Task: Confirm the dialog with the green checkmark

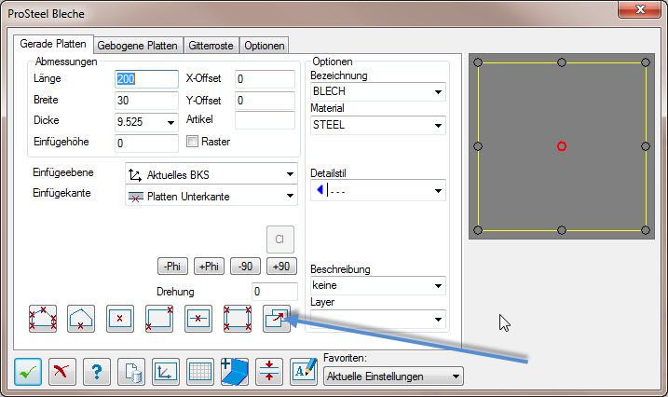Action: pos(28,372)
